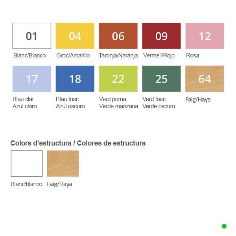Choose the light blue swatch numbered 17
The height and width of the screenshot is (236, 236).
[32, 79]
